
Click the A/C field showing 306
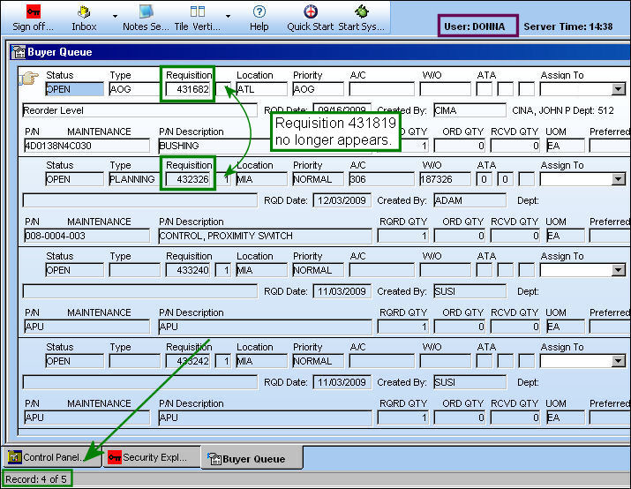(x=381, y=179)
